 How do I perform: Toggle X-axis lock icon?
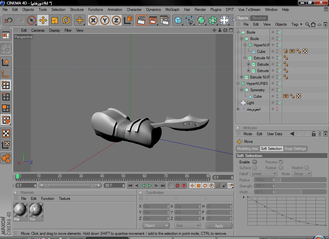93,21
